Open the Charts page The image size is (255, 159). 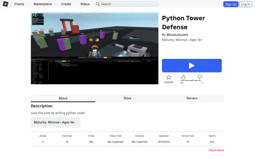coord(19,4)
